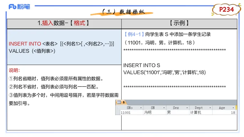Click the VALUES('11001','冯明'...) statement

164,72
